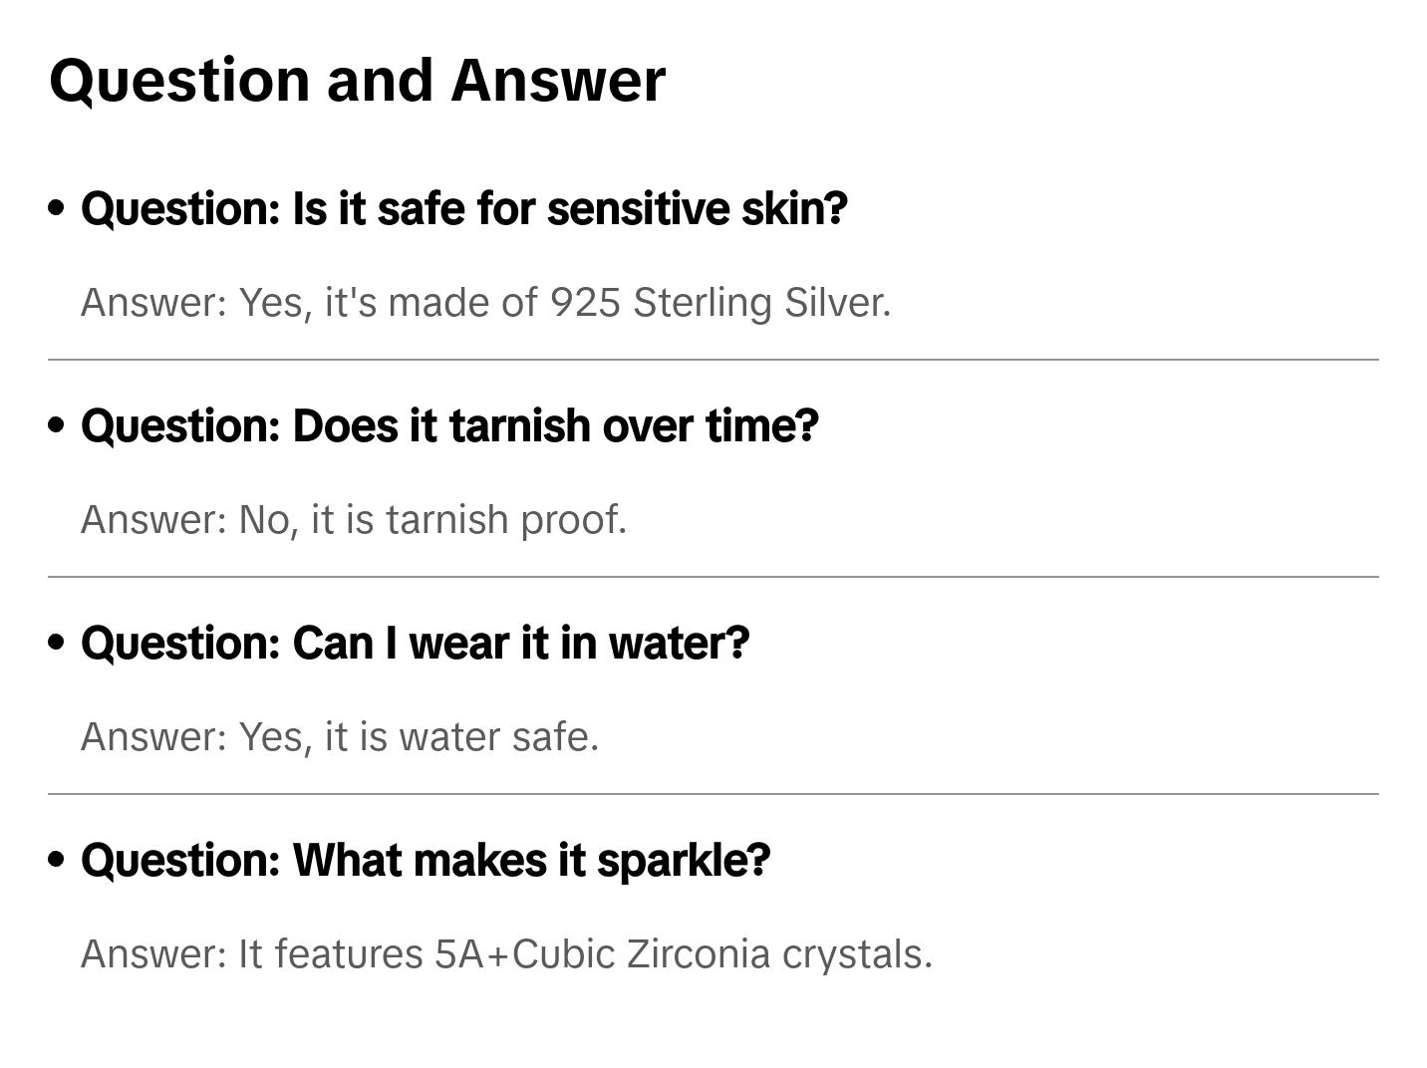Click the "Question and Answer" heading
The image size is (1427, 1068).
tap(357, 80)
